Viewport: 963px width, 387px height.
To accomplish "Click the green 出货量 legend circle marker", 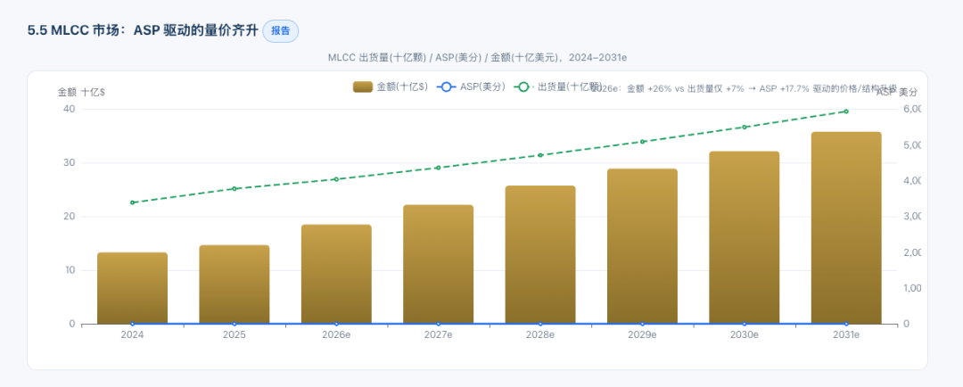I will (523, 87).
